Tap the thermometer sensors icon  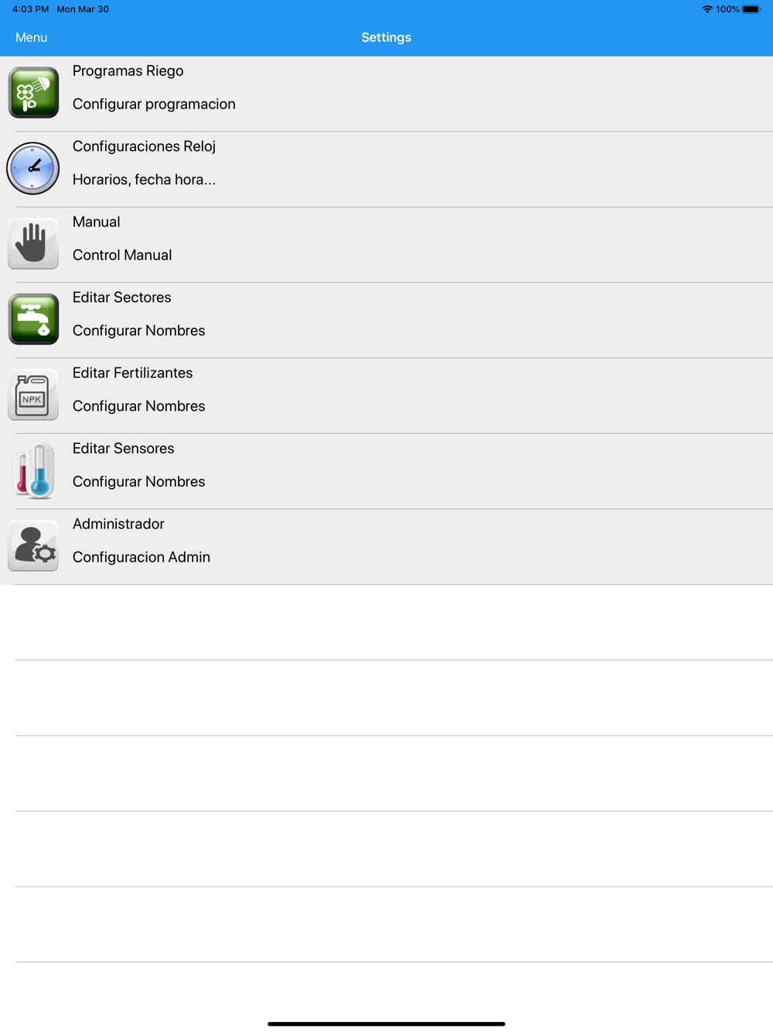pyautogui.click(x=33, y=470)
